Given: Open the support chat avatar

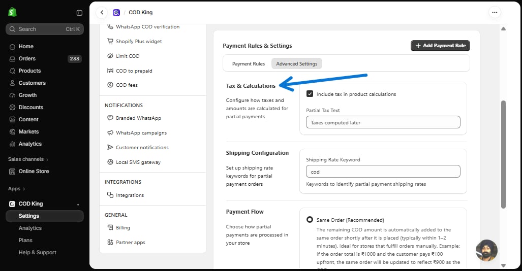Looking at the screenshot, I should (486, 250).
